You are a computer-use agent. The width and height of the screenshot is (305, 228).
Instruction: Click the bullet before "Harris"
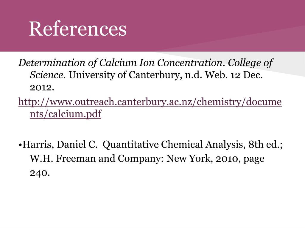point(20,145)
